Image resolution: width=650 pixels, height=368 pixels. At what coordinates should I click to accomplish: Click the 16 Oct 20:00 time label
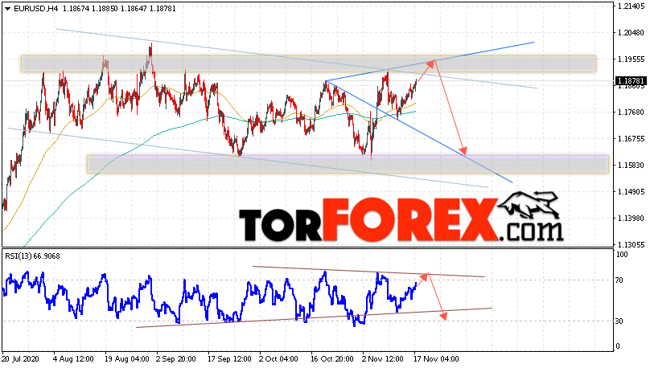click(332, 359)
